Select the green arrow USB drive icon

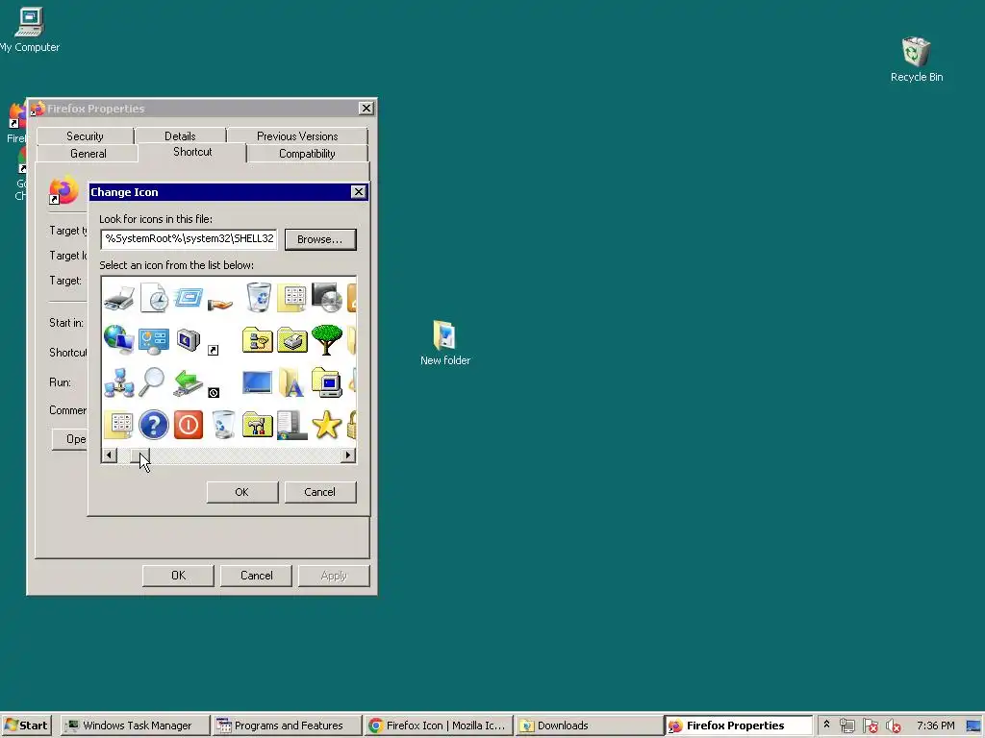188,382
